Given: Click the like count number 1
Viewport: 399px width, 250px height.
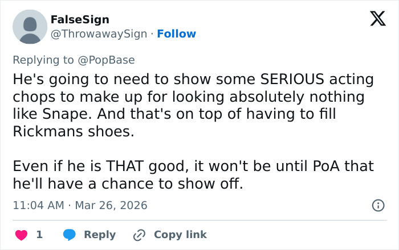Looking at the screenshot, I should tap(39, 235).
